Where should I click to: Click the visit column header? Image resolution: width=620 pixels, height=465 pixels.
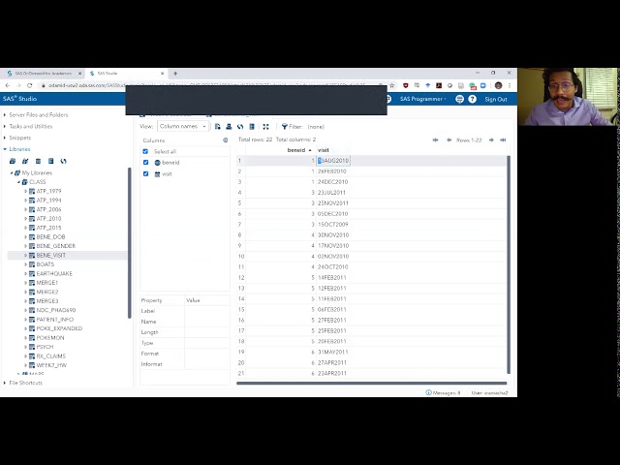click(323, 150)
